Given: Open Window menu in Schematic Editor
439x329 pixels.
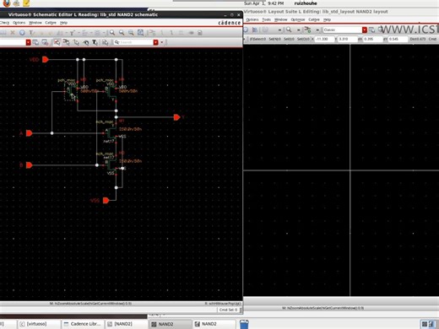Looking at the screenshot, I should (35, 23).
